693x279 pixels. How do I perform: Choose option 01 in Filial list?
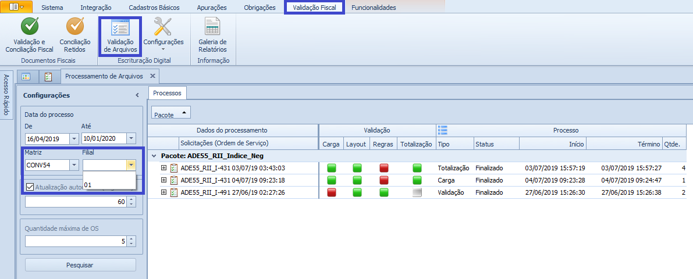[109, 185]
